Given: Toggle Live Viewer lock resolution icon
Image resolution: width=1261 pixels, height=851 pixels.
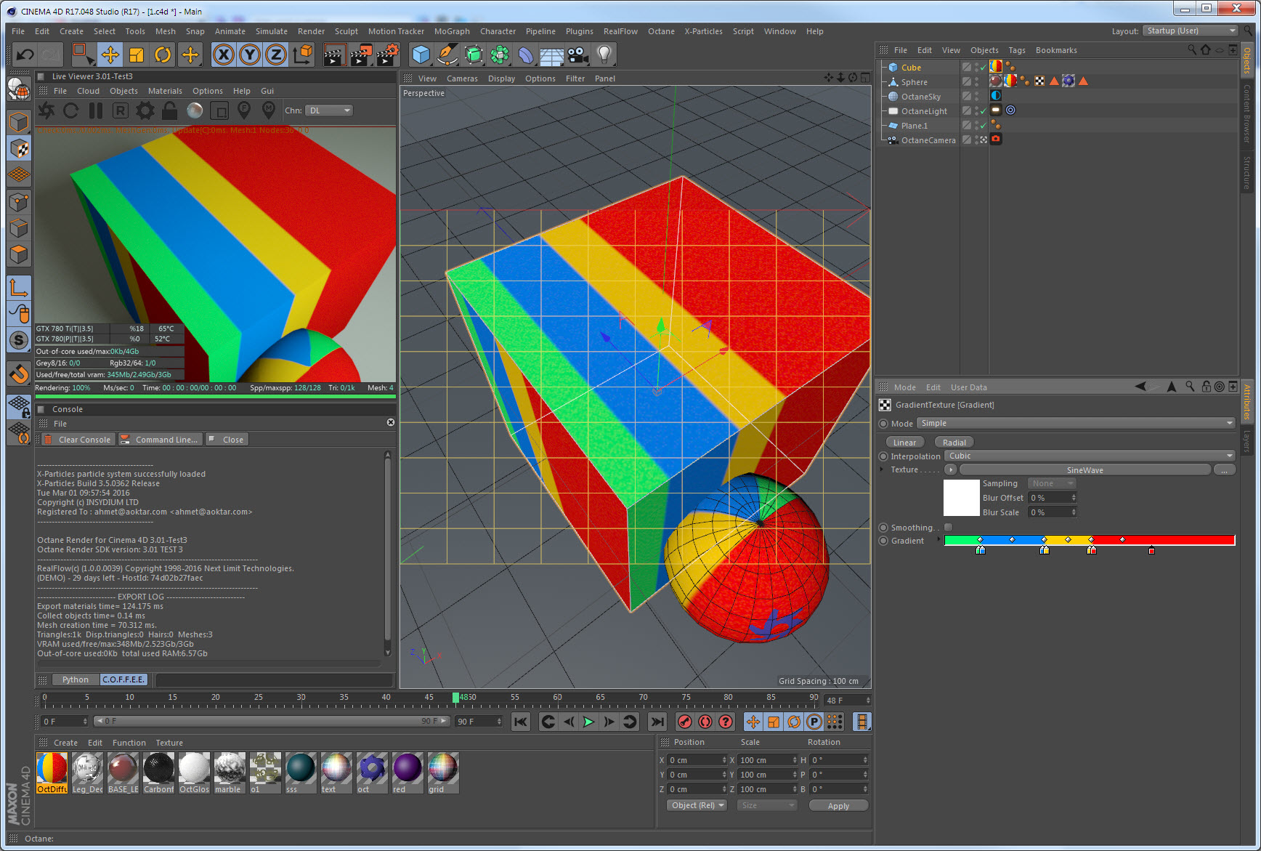Looking at the screenshot, I should pos(169,110).
